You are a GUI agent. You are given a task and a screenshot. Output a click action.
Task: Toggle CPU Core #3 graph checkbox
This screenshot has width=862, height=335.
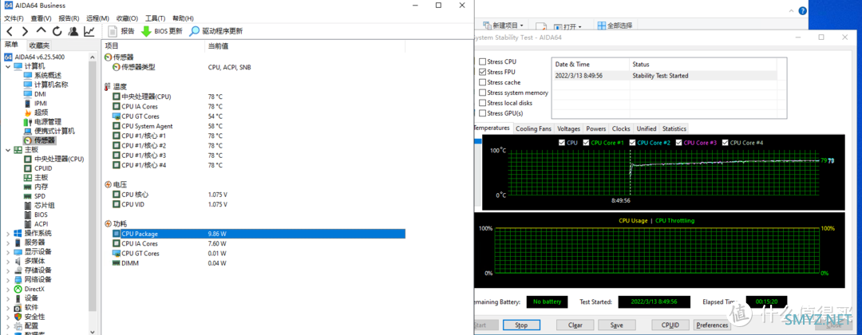(679, 143)
